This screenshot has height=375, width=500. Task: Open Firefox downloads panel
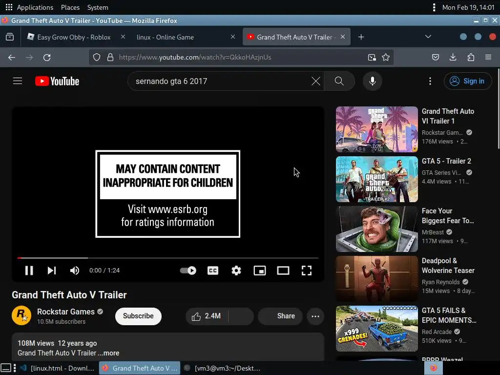pos(453,58)
